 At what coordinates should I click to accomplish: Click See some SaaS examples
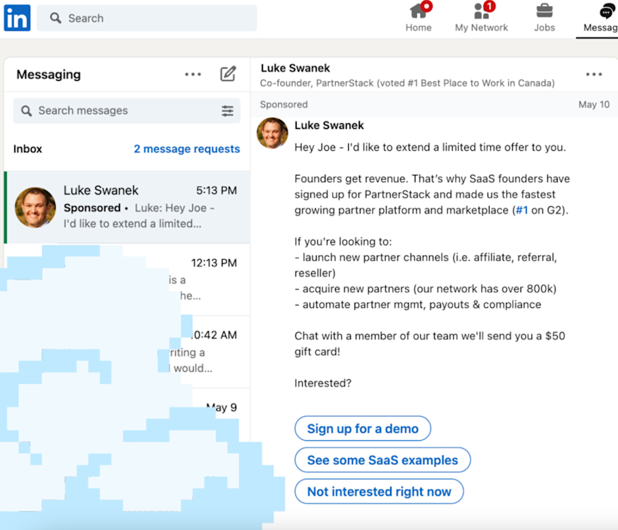point(382,460)
